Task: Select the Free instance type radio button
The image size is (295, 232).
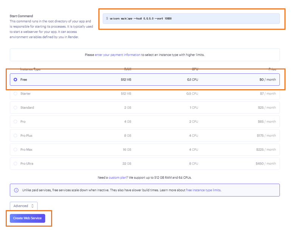Action: click(16, 80)
